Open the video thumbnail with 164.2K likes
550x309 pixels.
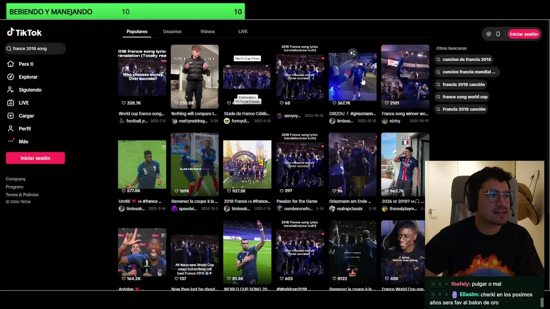pyautogui.click(x=142, y=252)
